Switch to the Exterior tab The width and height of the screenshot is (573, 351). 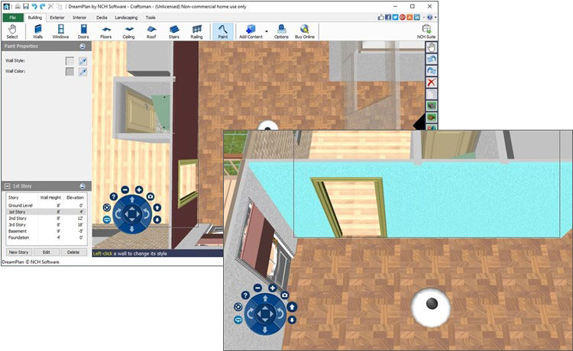(x=57, y=16)
